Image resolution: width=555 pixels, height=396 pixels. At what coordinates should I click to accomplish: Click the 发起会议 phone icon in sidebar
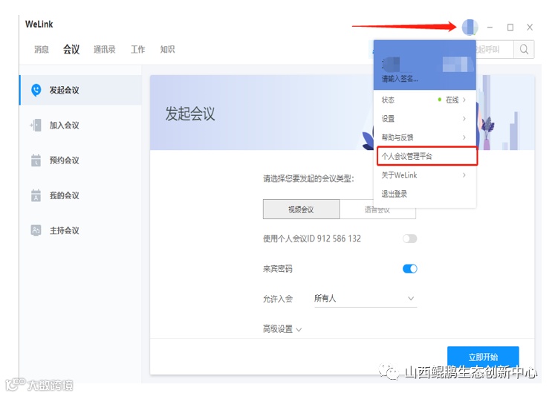click(36, 90)
